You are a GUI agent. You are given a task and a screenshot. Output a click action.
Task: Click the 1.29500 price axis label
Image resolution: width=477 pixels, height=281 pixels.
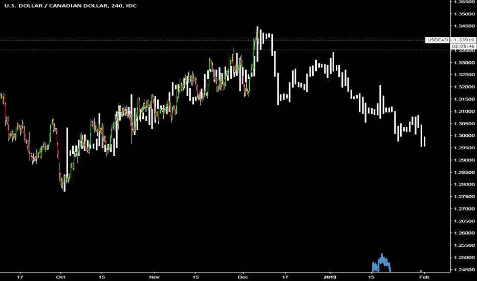(464, 148)
